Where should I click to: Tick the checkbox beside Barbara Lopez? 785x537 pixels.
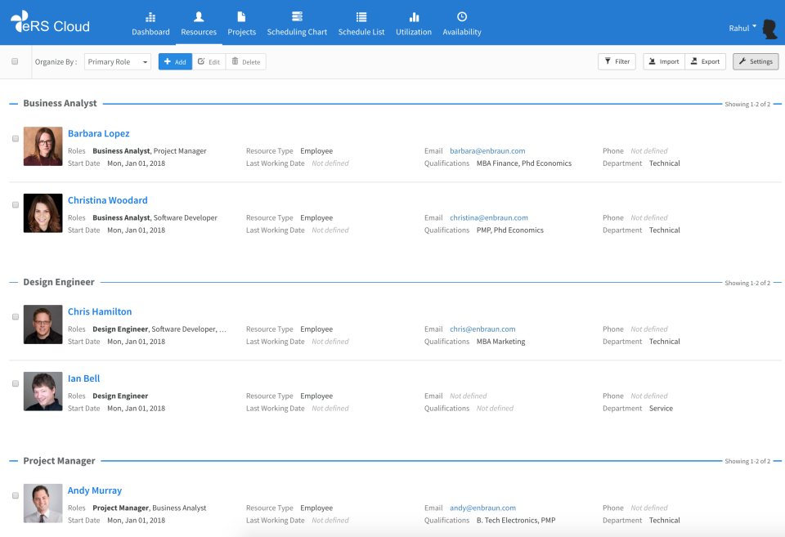point(16,139)
